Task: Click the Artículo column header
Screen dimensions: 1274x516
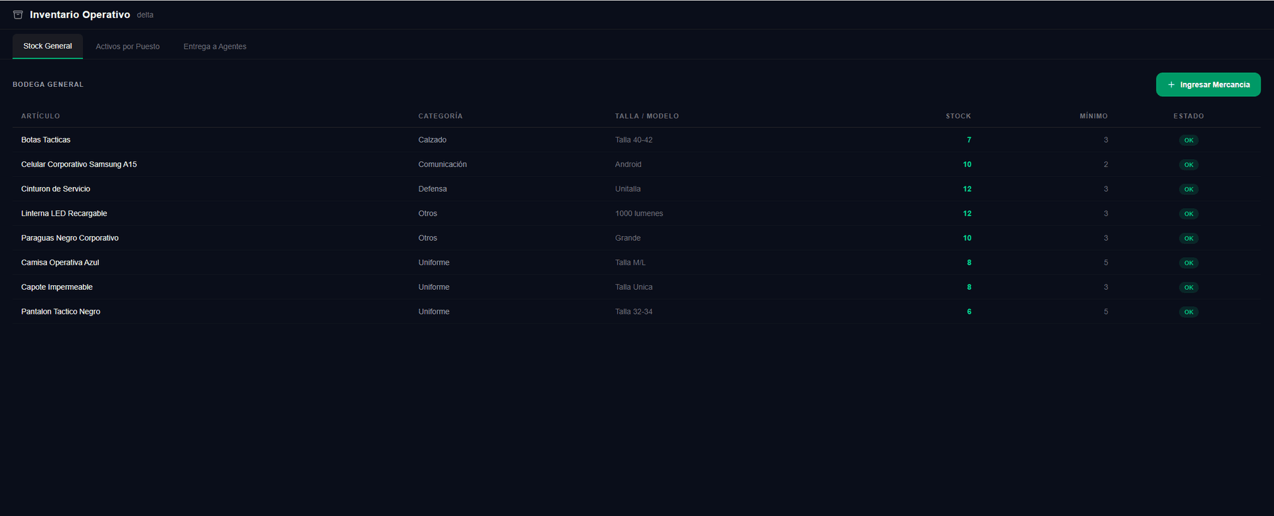Action: point(40,116)
